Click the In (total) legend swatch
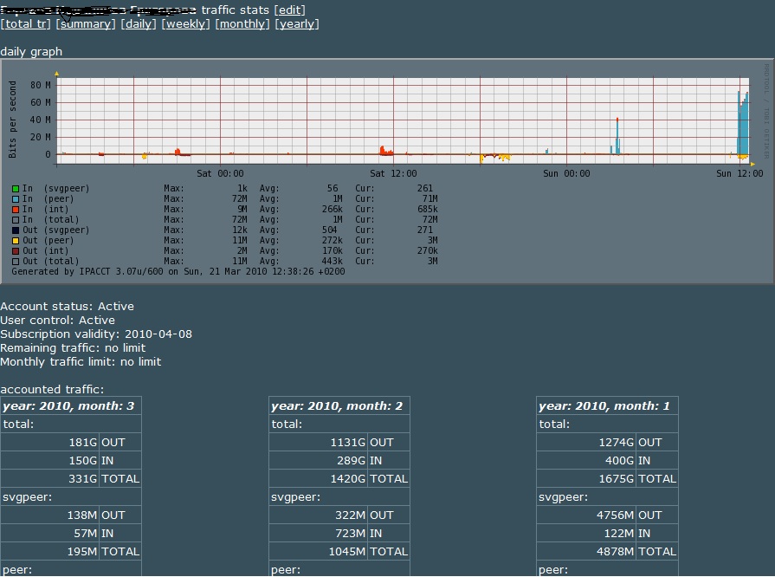The height and width of the screenshot is (577, 775). tap(16, 219)
